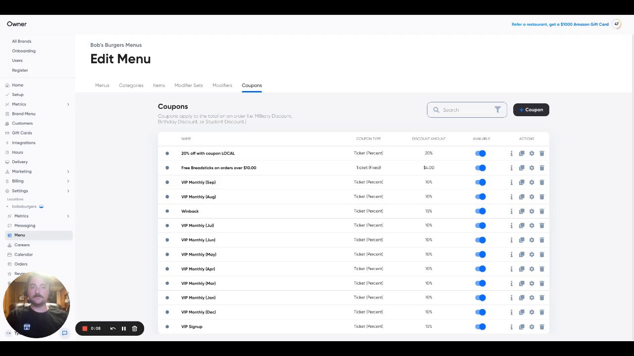Image resolution: width=634 pixels, height=356 pixels.
Task: Expand Marketing submenu in sidebar
Action: (x=68, y=172)
